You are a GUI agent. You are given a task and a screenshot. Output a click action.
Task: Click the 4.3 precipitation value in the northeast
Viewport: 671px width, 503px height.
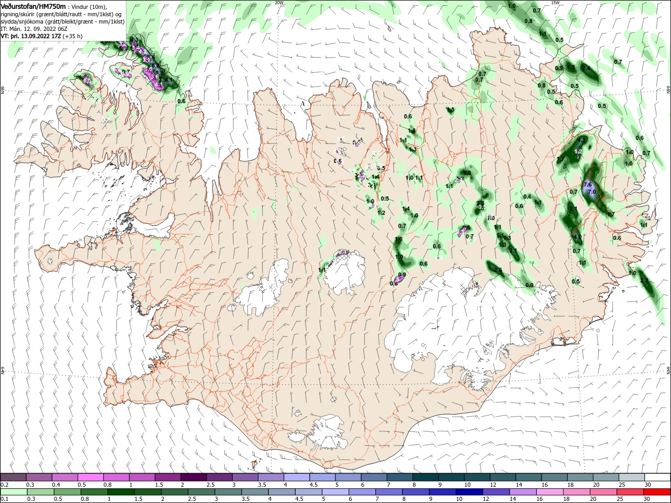coord(581,140)
